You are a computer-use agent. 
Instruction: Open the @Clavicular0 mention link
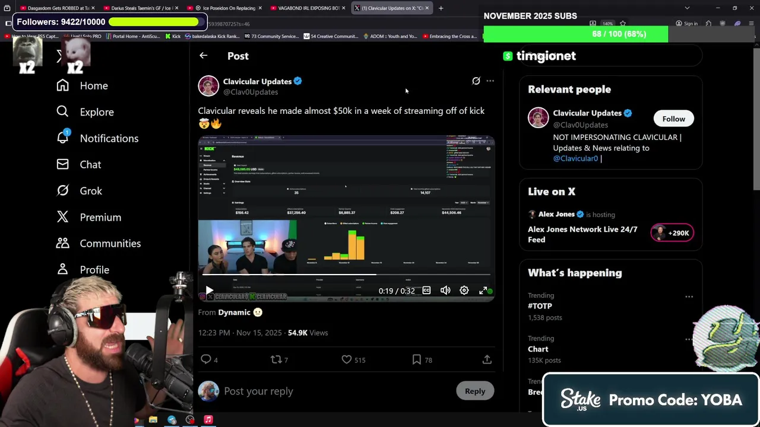point(575,158)
